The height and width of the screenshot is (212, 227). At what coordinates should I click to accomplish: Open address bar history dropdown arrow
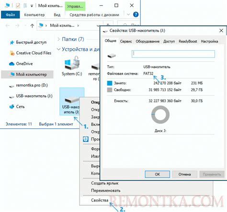pyautogui.click(x=98, y=26)
